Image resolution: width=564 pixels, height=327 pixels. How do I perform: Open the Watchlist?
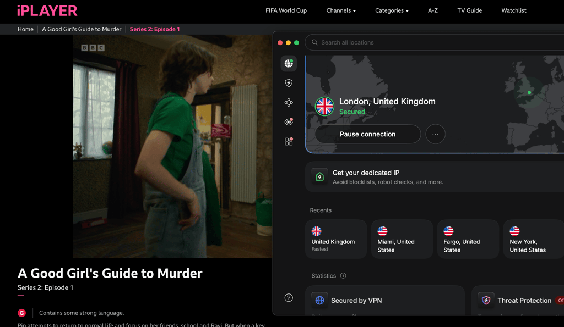514,10
